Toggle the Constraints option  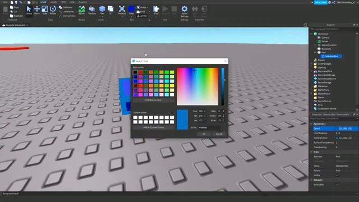[x=66, y=11]
